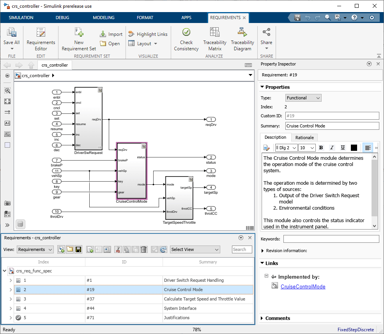Click the FixedStepDiscrete status bar link
The image size is (384, 334).
[356, 329]
